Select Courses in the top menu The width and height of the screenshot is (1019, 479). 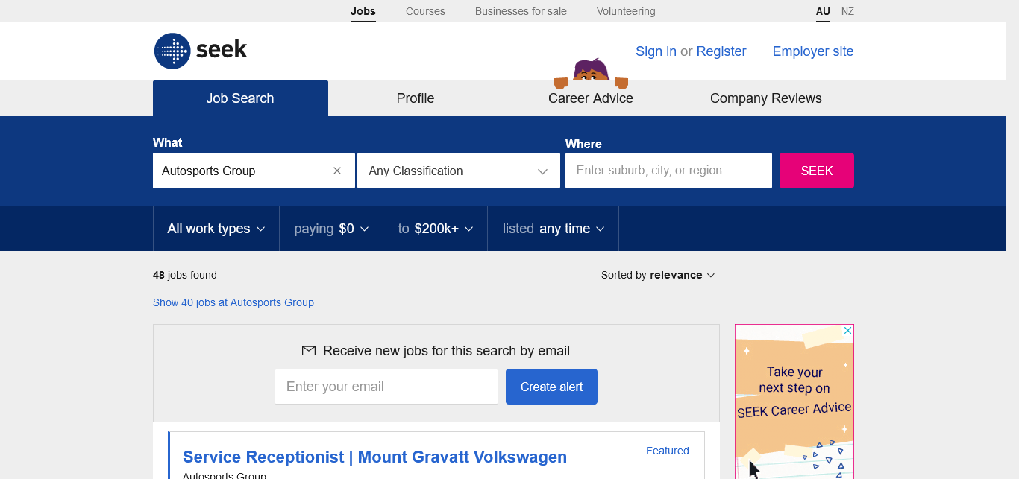tap(425, 11)
